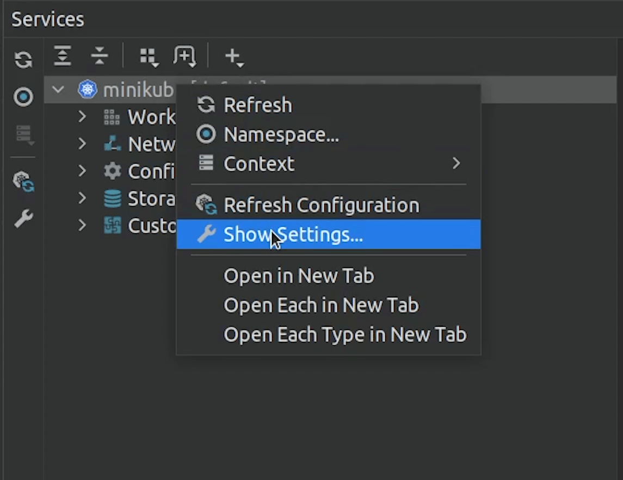Screen dimensions: 623x480
Task: Expand the Network tree node
Action: pyautogui.click(x=82, y=144)
